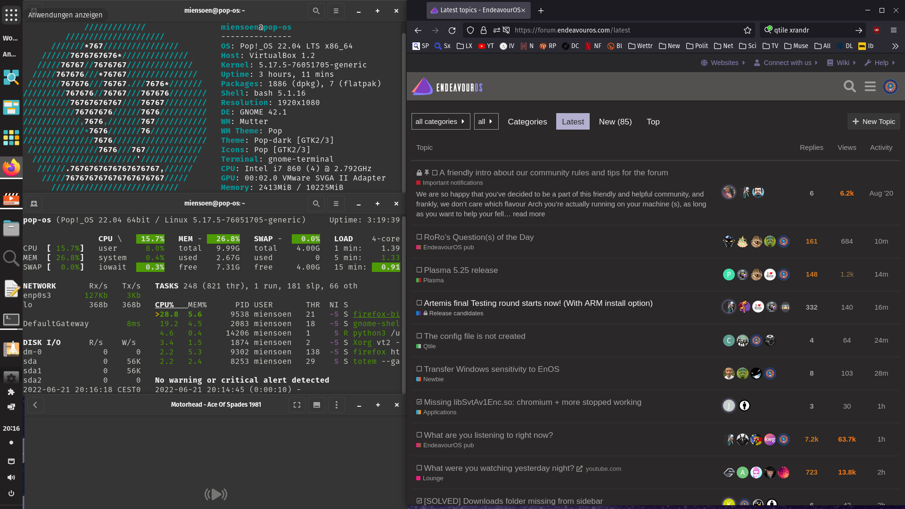Image resolution: width=905 pixels, height=509 pixels.
Task: Open a new Firefox tab
Action: (541, 10)
